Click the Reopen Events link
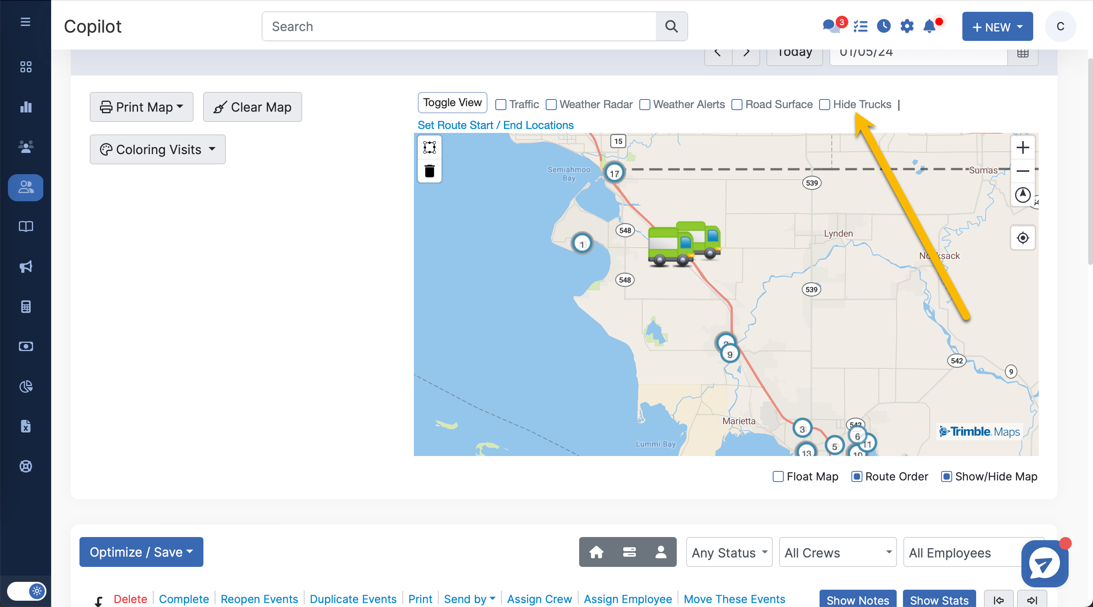This screenshot has height=607, width=1093. tap(259, 599)
